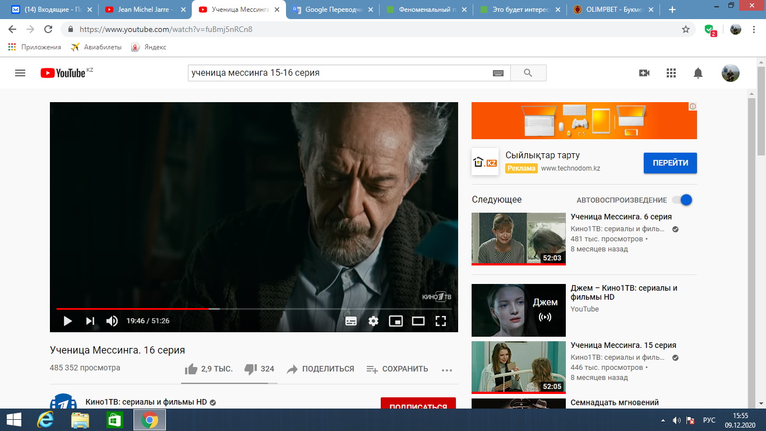The image size is (766, 431).
Task: Open the YouTube account avatar menu
Action: coord(730,73)
